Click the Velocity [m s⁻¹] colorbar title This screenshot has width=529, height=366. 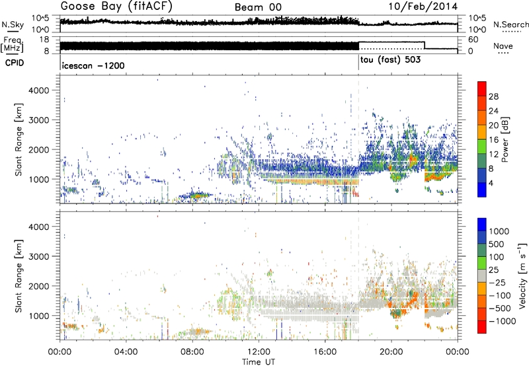522,275
